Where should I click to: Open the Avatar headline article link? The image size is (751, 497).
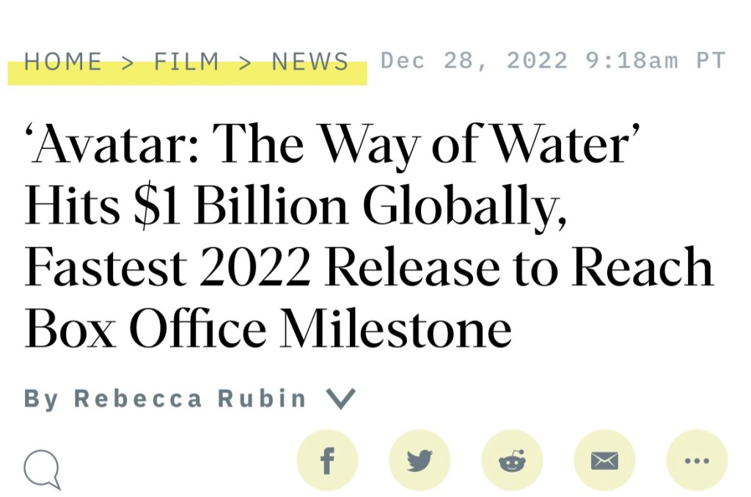[367, 235]
